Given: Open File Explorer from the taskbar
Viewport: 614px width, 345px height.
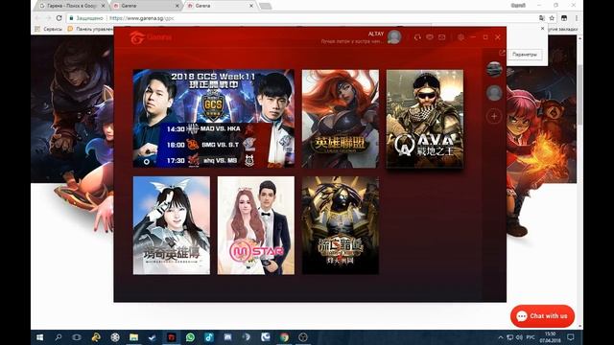Looking at the screenshot, I should pyautogui.click(x=133, y=337).
